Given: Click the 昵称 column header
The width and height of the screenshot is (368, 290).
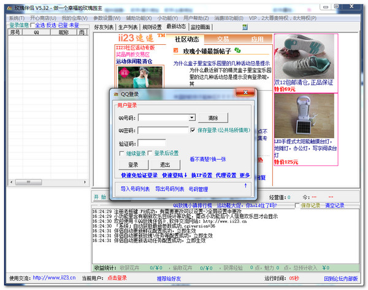Looking at the screenshot, I should point(64,32).
